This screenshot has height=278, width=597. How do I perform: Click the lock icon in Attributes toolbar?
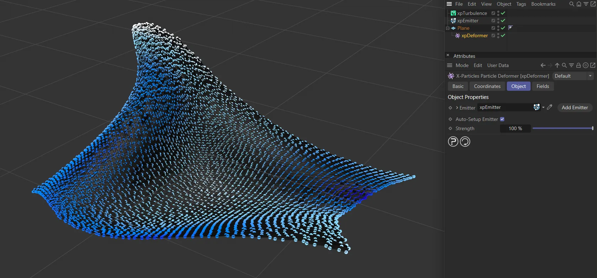(x=579, y=65)
